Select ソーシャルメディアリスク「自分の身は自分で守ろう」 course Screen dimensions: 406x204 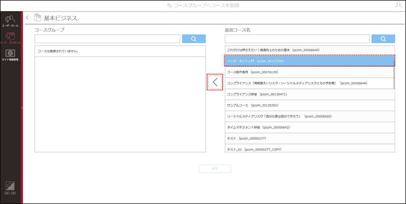(310, 116)
